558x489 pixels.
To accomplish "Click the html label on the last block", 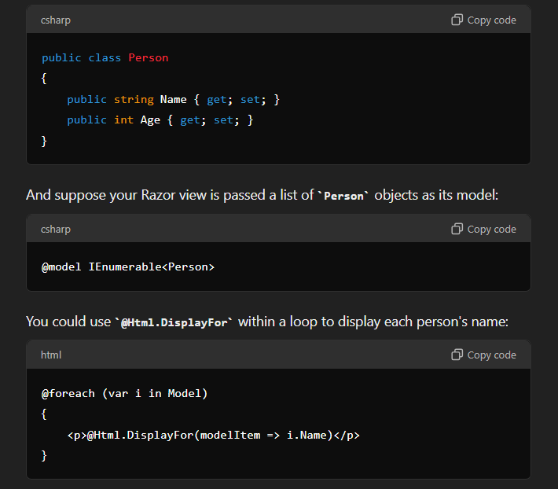I will (51, 355).
